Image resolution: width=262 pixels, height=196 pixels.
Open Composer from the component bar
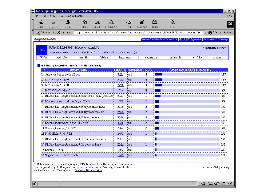(230, 184)
